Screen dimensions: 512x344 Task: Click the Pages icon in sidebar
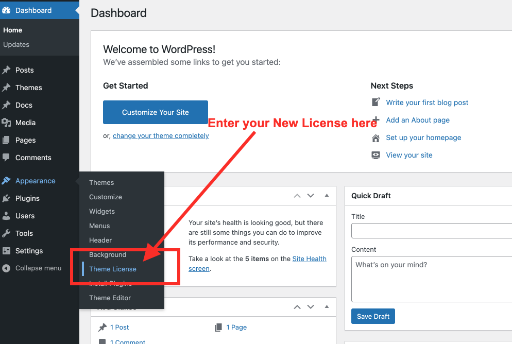pyautogui.click(x=6, y=141)
